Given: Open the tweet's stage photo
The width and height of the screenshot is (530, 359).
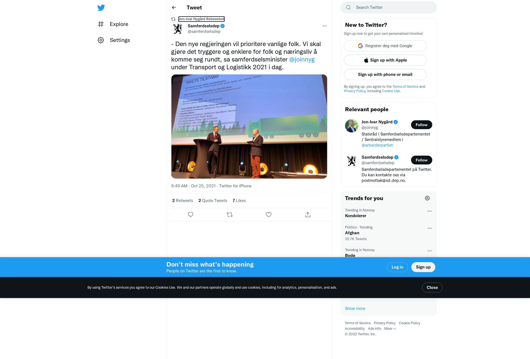Looking at the screenshot, I should tap(249, 126).
